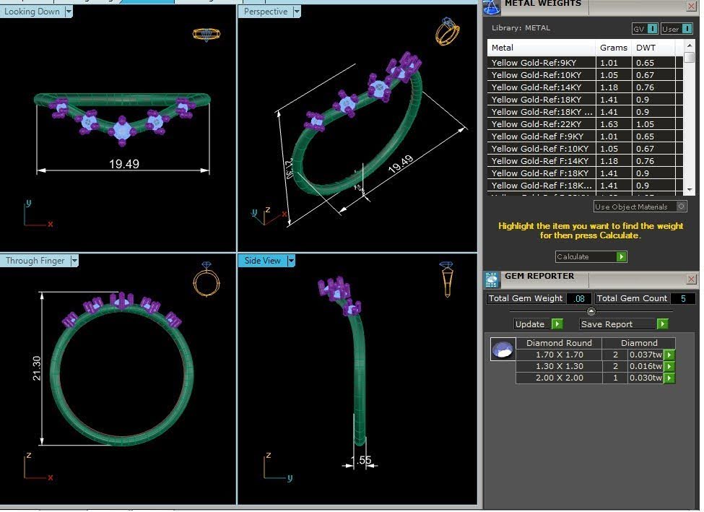Screen dimensions: 704x512
Task: Open the Looking Down viewport dropdown arrow
Action: (x=69, y=12)
